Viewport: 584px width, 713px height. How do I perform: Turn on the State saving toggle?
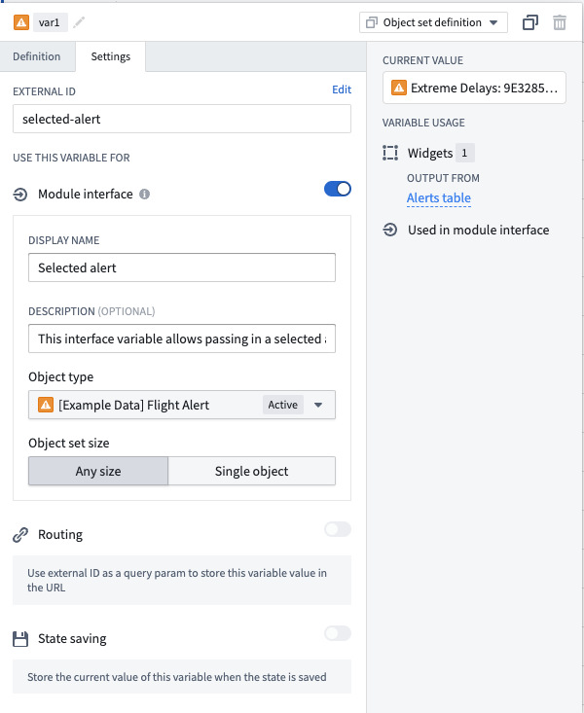click(338, 633)
